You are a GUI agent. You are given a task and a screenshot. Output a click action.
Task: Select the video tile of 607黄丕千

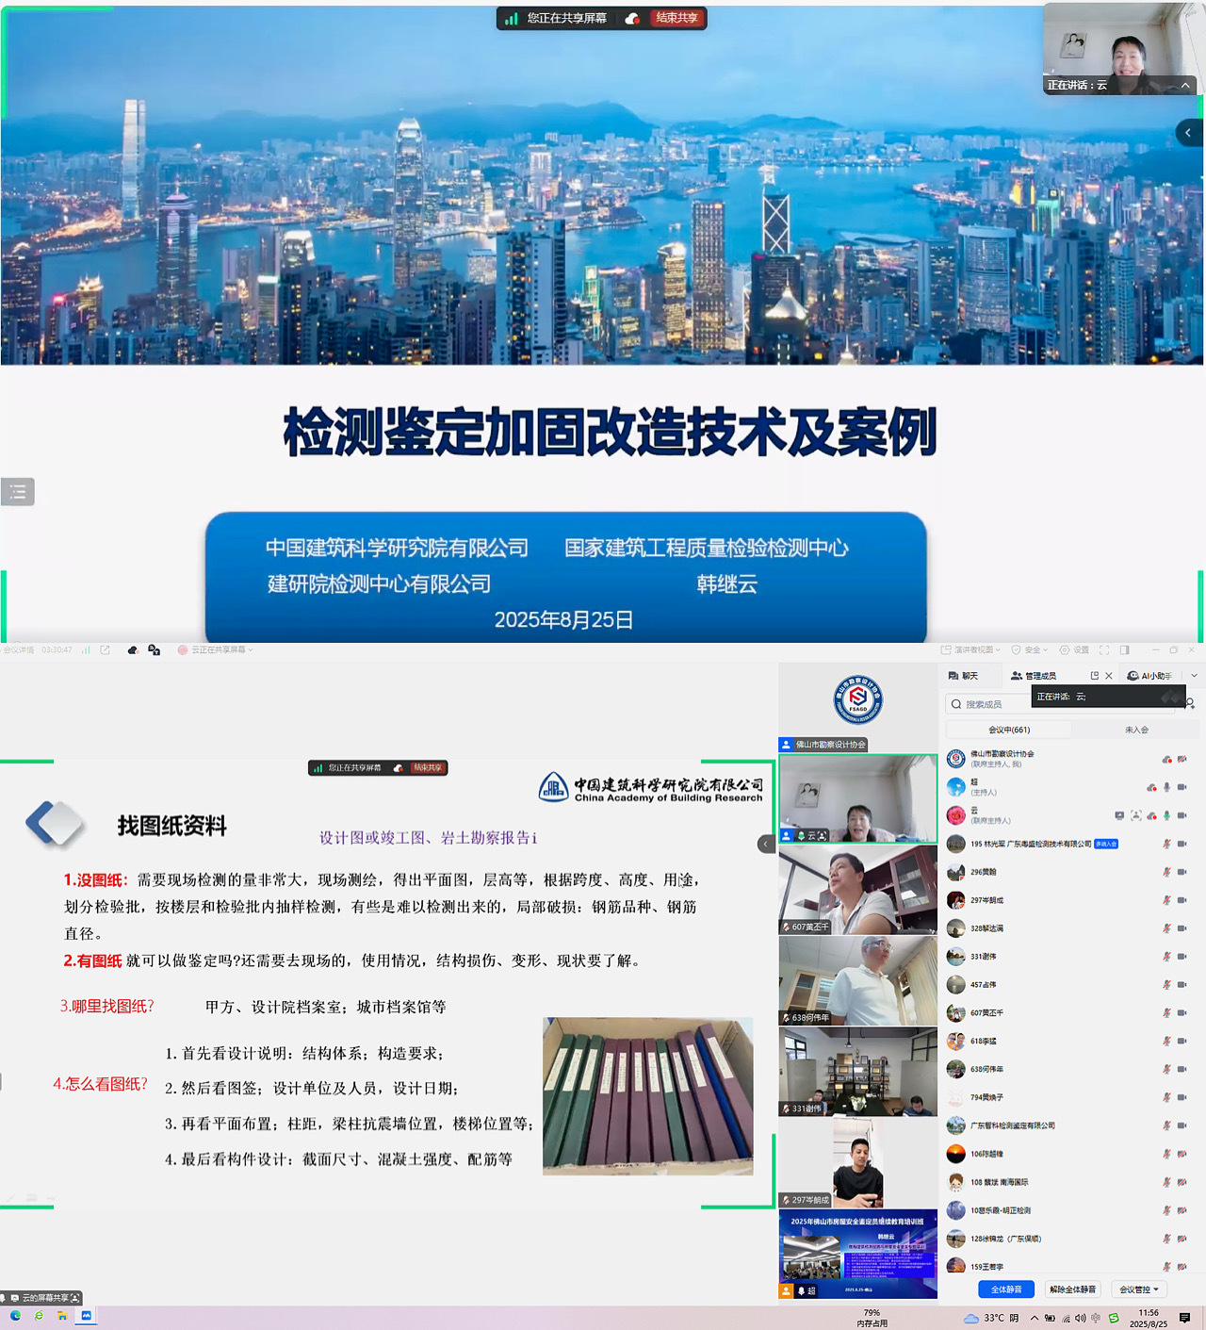pyautogui.click(x=857, y=890)
